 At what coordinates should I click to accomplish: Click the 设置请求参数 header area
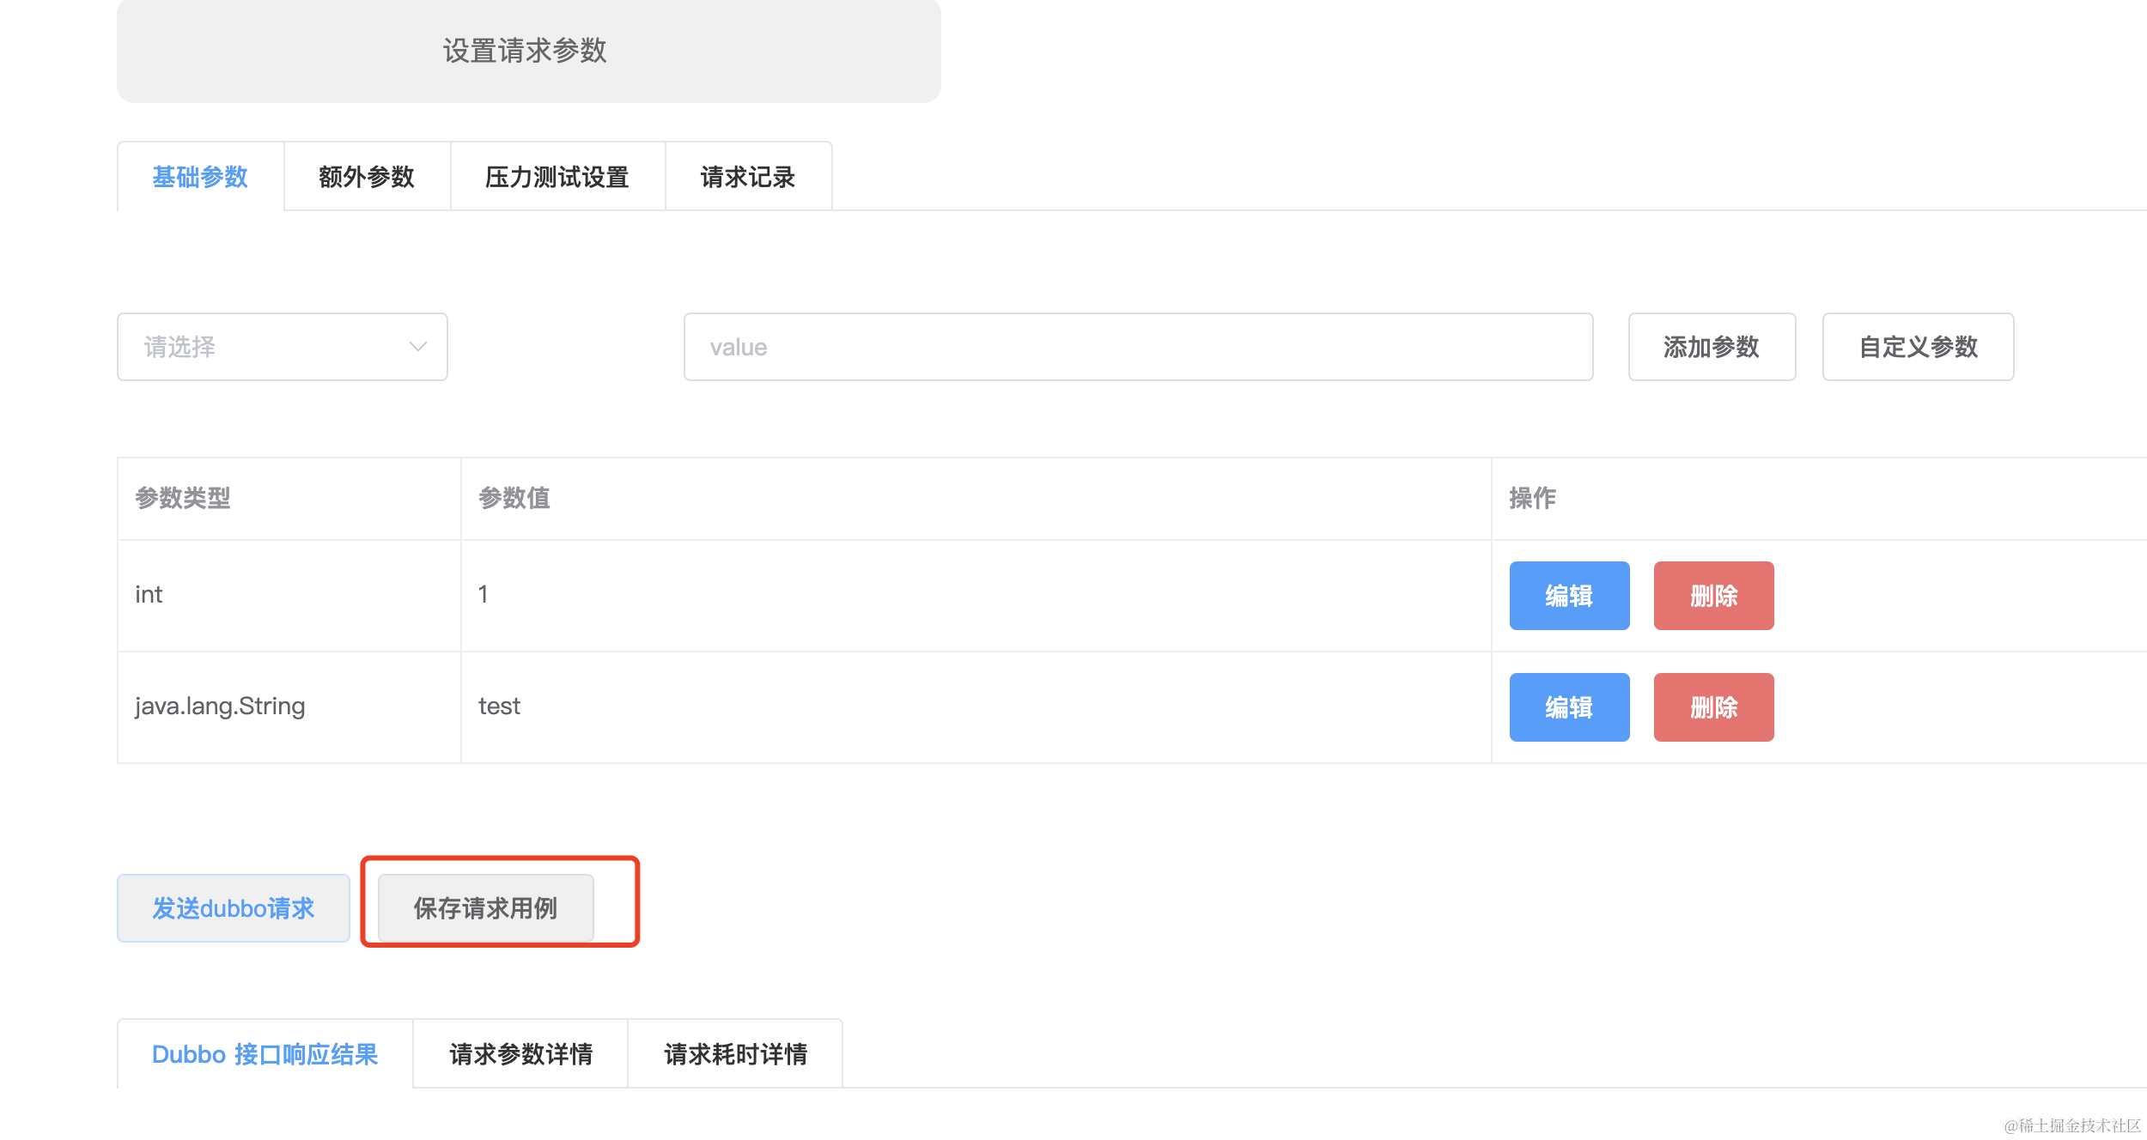[x=526, y=52]
